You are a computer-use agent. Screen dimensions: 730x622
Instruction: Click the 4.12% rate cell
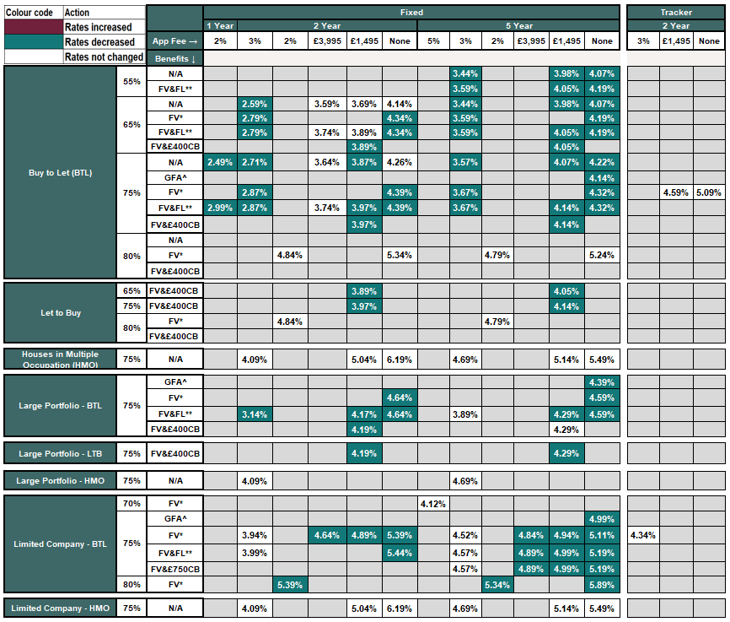point(432,504)
